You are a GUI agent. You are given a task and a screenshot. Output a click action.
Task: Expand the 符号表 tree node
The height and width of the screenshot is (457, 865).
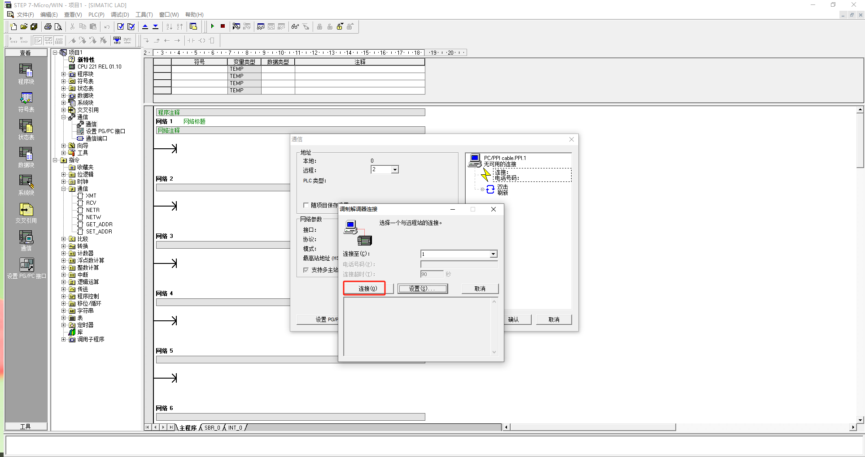coord(64,81)
